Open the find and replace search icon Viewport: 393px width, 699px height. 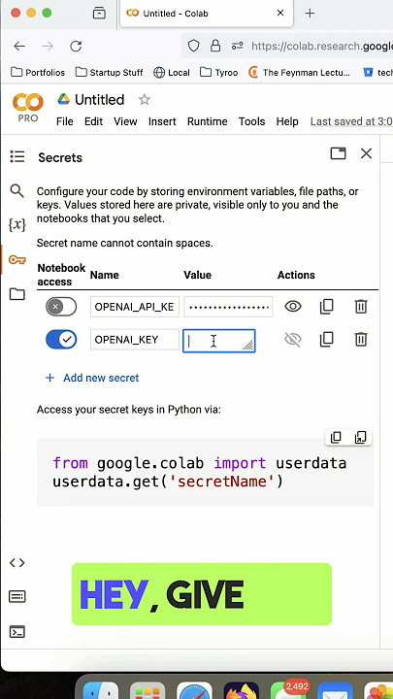click(x=16, y=191)
